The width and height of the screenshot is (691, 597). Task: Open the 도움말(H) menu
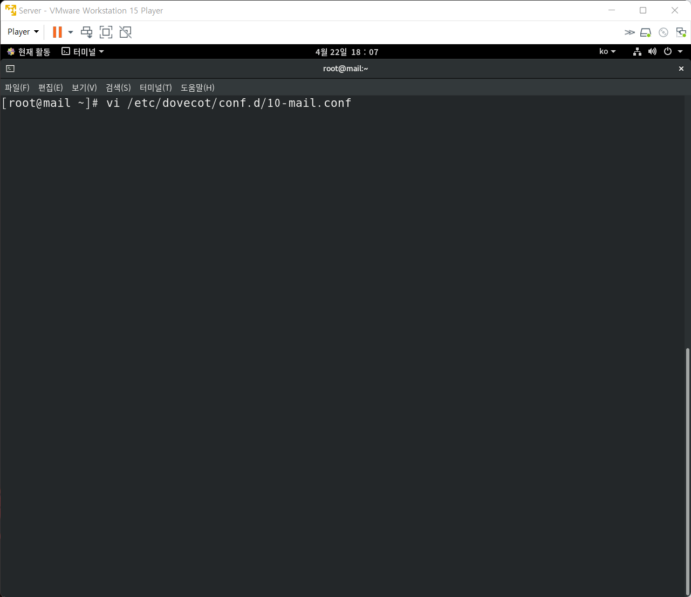pyautogui.click(x=197, y=87)
